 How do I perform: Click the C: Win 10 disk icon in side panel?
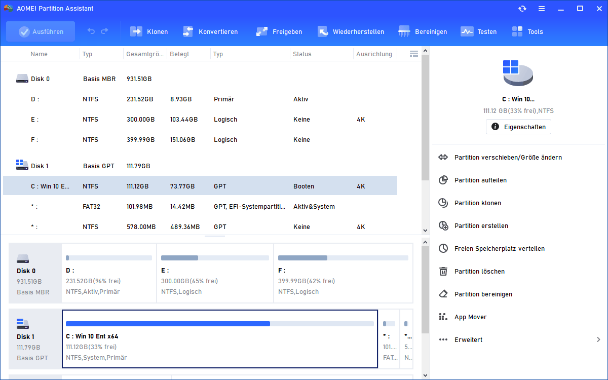[x=518, y=73]
